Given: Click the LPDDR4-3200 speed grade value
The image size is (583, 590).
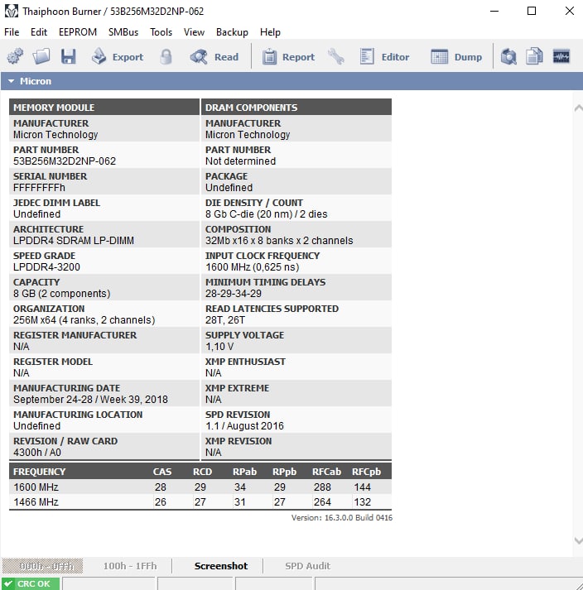Looking at the screenshot, I should [x=46, y=266].
